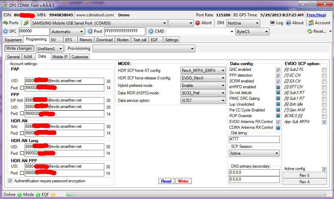334x199 pixels.
Task: Open the Test call tab
Action: 140,40
